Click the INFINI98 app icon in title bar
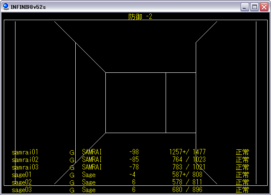Screen dimensions: 271x195 pos(6,7)
